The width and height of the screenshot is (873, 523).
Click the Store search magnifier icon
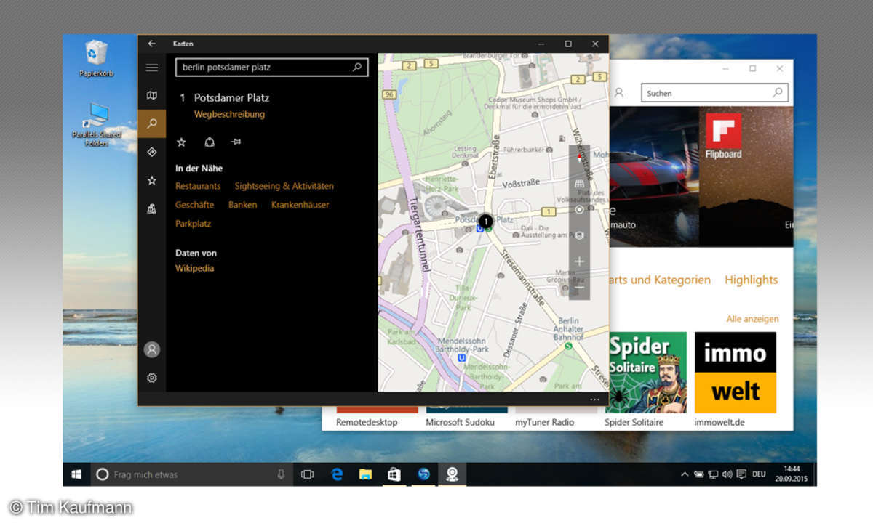[778, 92]
